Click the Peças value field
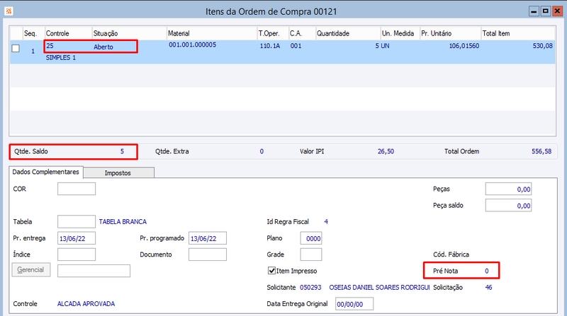 508,189
